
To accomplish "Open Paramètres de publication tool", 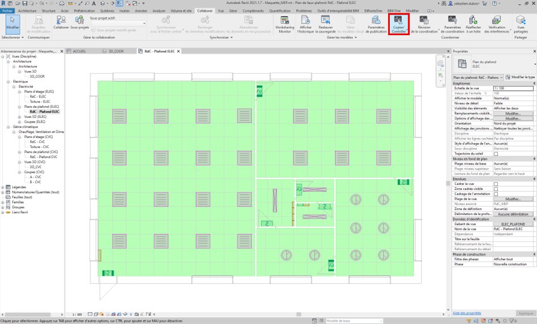I will 376,21.
